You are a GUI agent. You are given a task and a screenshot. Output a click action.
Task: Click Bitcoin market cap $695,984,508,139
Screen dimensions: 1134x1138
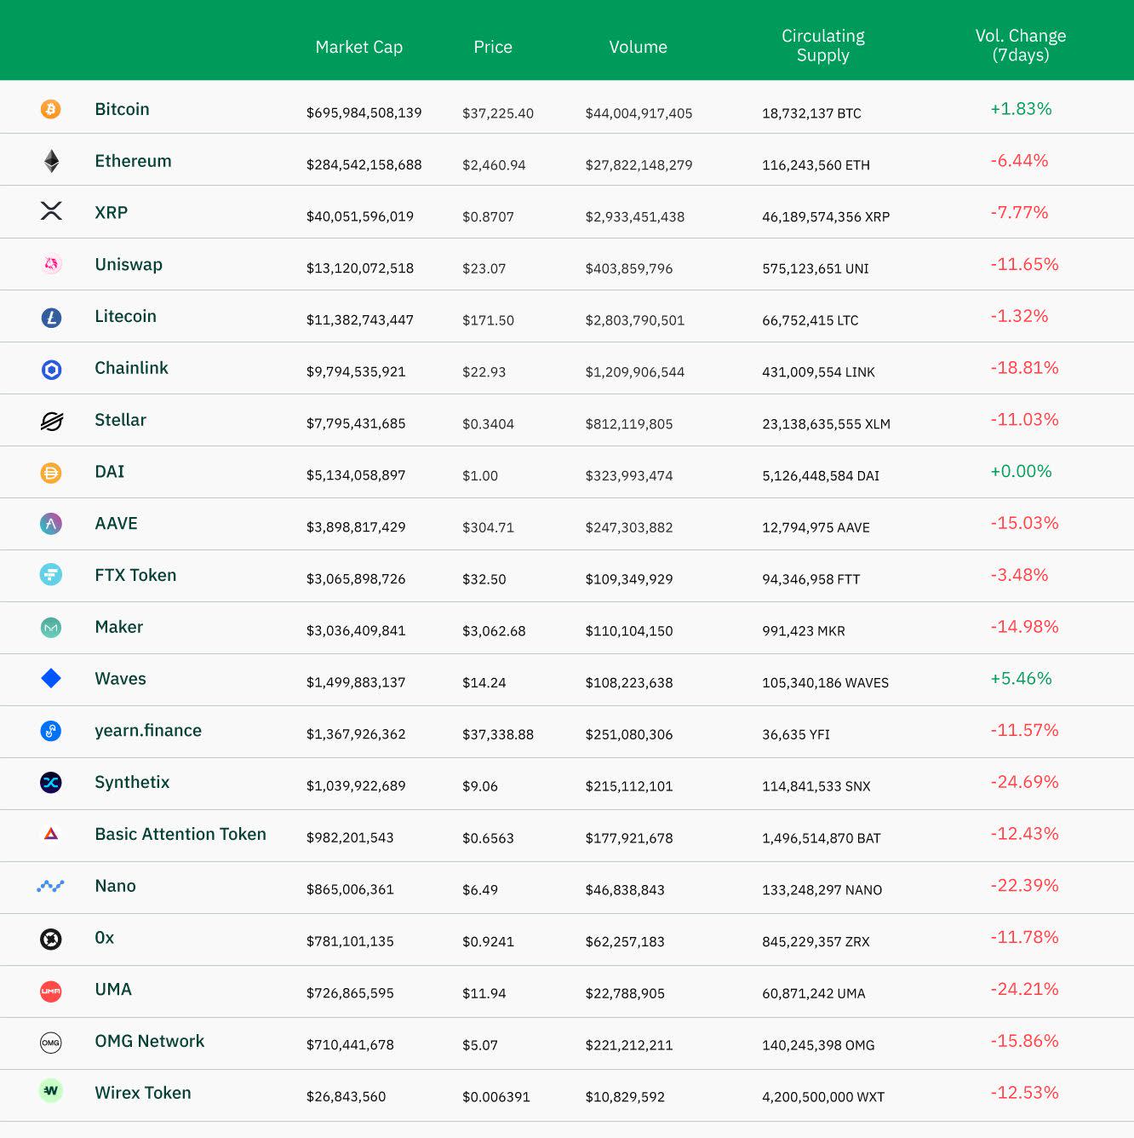click(x=364, y=113)
